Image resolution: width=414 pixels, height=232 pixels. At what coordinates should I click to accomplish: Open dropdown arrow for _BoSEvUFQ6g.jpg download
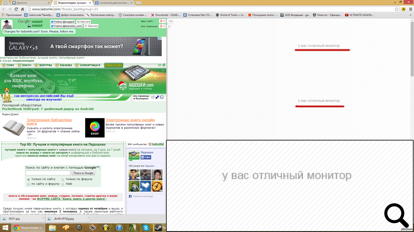(88, 218)
